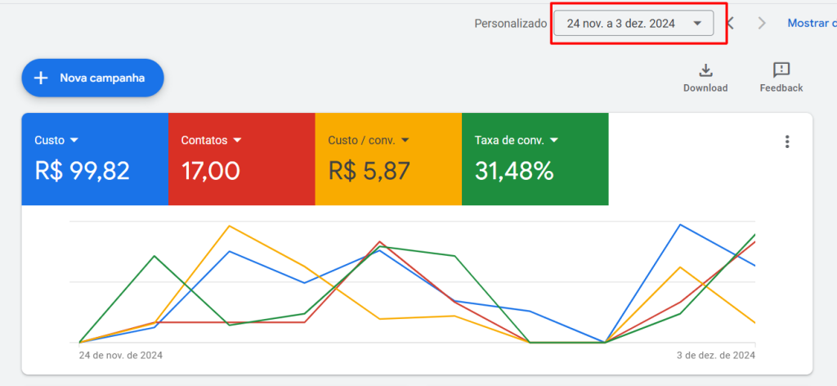Select the red Contatos 17,00 card
Screen dimensions: 837x386
(x=242, y=159)
